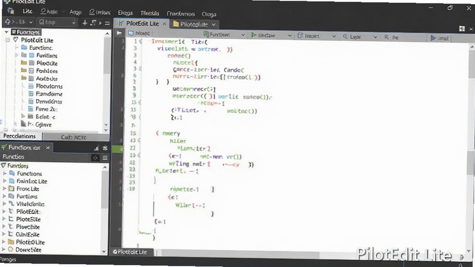This screenshot has height=267, width=475.
Task: Click the report icon in the editor toolbar
Action: tap(300, 36)
